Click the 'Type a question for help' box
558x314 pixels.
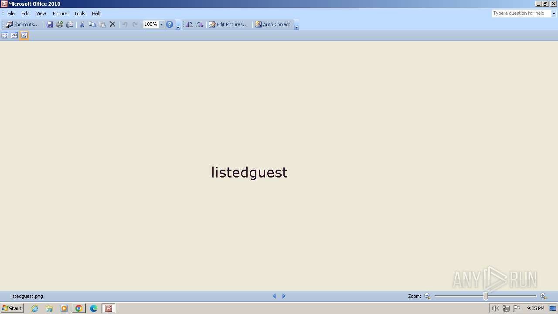[521, 14]
